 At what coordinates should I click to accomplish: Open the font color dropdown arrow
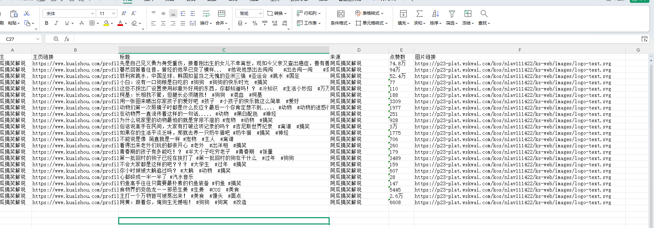126,24
